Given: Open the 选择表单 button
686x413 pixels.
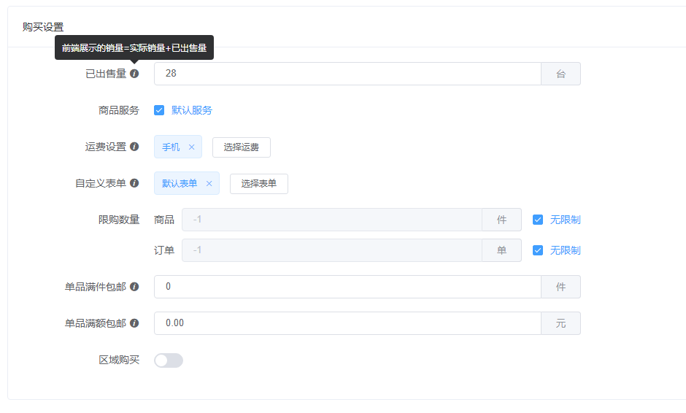Looking at the screenshot, I should 259,183.
